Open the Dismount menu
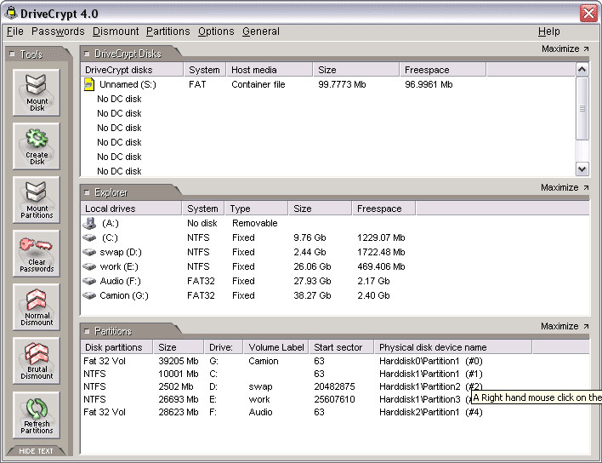 116,31
